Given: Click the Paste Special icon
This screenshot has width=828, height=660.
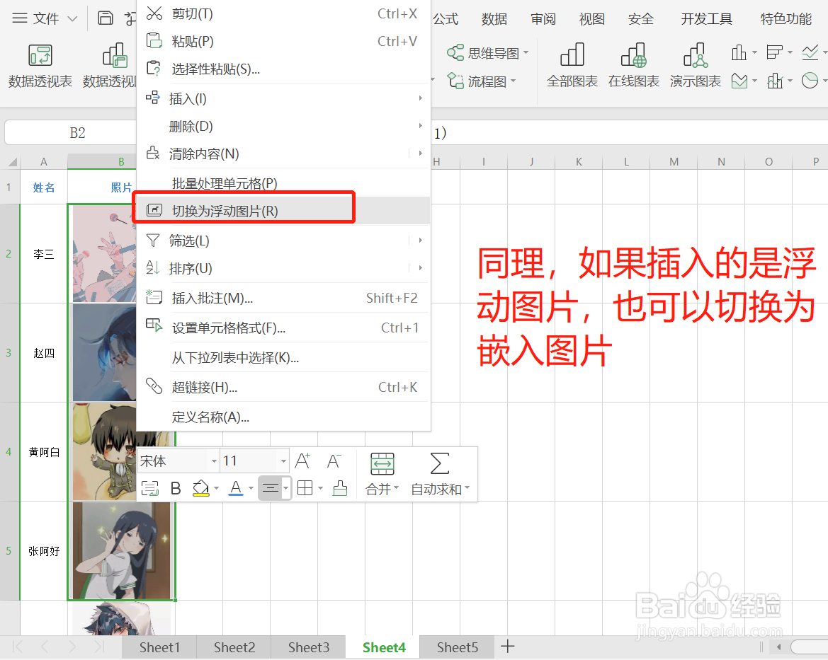Looking at the screenshot, I should (154, 69).
